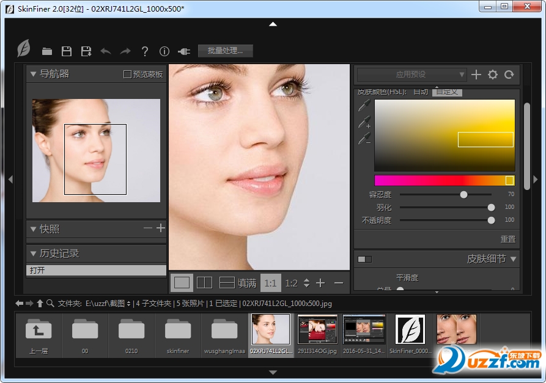Enable the 预览蒙板 checkbox
This screenshot has height=383, width=546.
coord(127,74)
